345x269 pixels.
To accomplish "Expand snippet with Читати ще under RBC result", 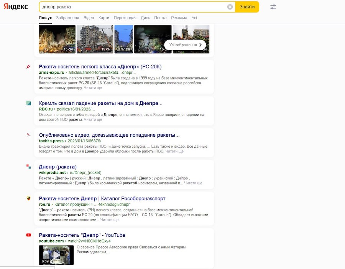I will tap(93, 120).
